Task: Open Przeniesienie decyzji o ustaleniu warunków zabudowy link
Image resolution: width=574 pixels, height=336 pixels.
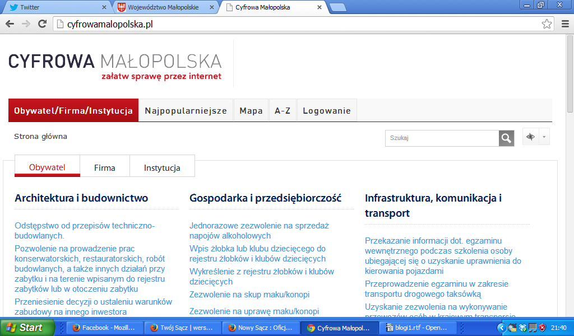Action: coord(94,307)
